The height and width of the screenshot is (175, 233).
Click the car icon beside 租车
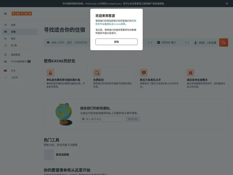6,39
